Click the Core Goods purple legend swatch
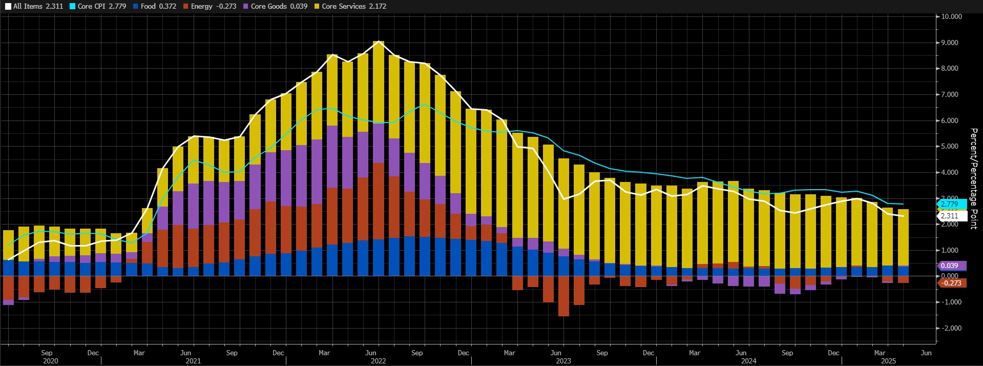Image resolution: width=983 pixels, height=366 pixels. click(245, 7)
